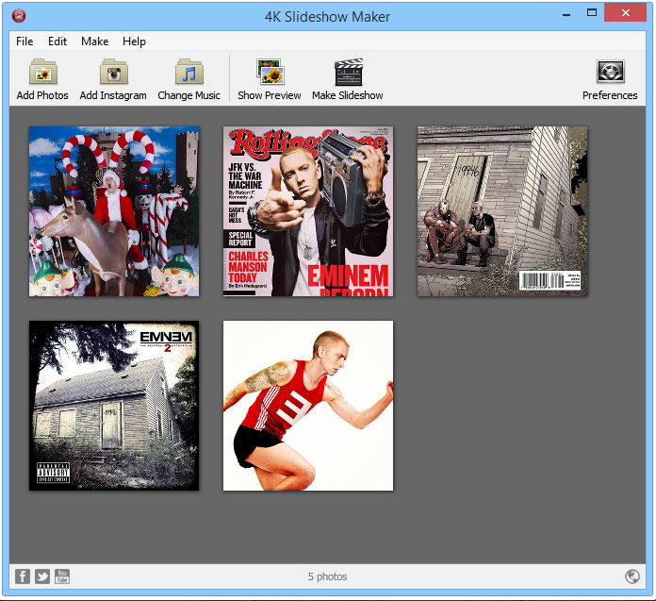Screen dimensions: 656x601
Task: Open the Help menu
Action: (135, 42)
